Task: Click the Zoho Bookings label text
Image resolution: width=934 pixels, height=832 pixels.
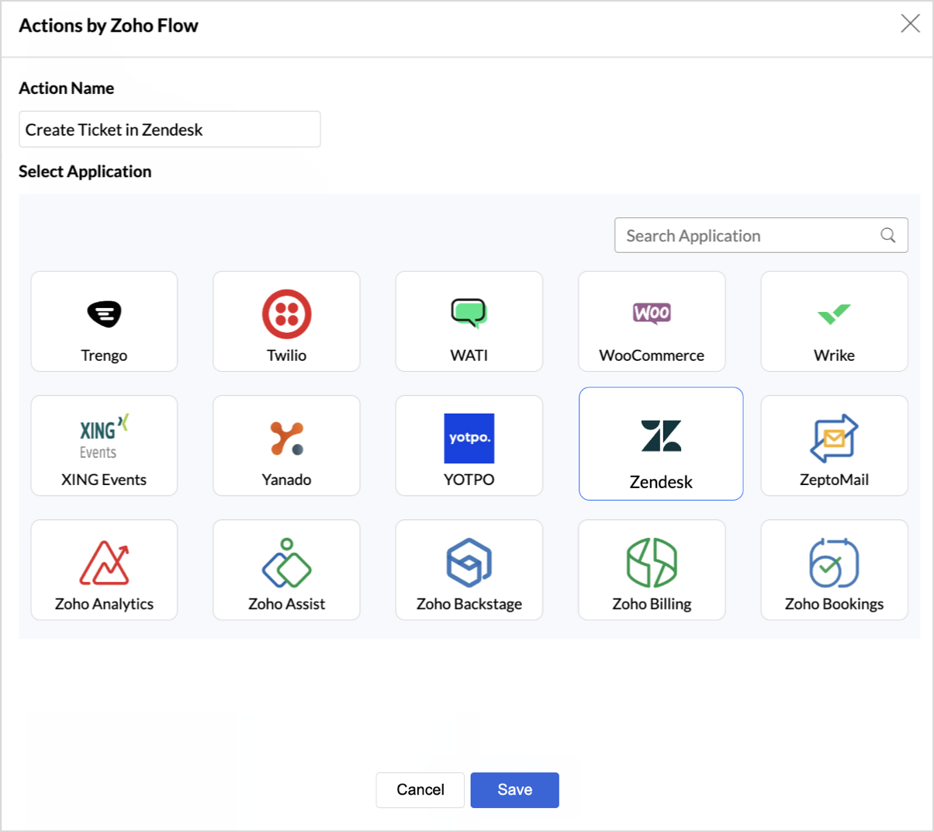Action: [834, 604]
